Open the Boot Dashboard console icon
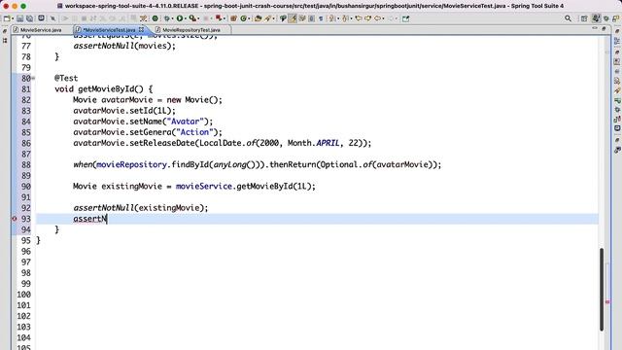 [x=41, y=17]
